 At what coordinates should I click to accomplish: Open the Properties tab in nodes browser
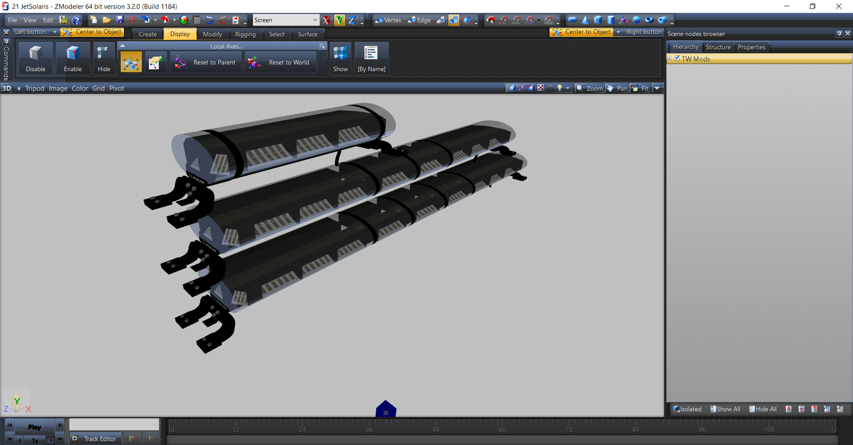[751, 47]
